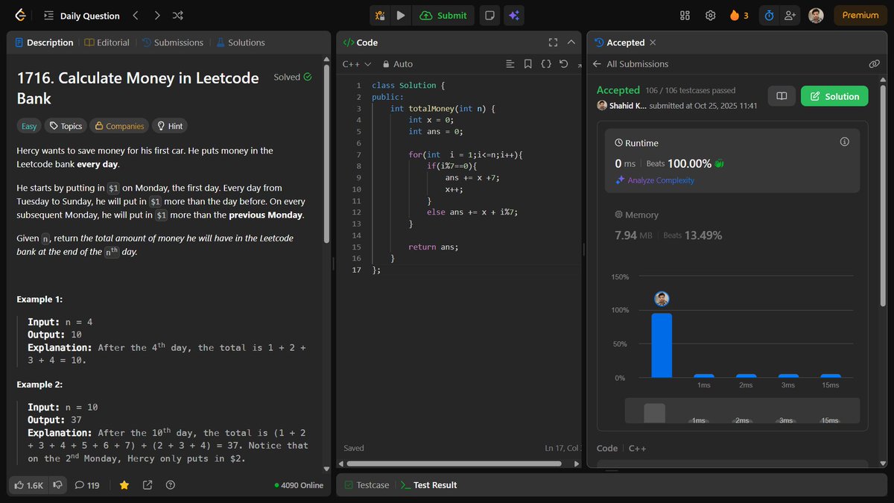Reveal the Hint
Viewport: 894px width, 503px height.
click(169, 126)
